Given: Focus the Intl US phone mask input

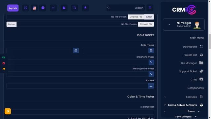Looking at the screenshot, I should click(x=77, y=74).
